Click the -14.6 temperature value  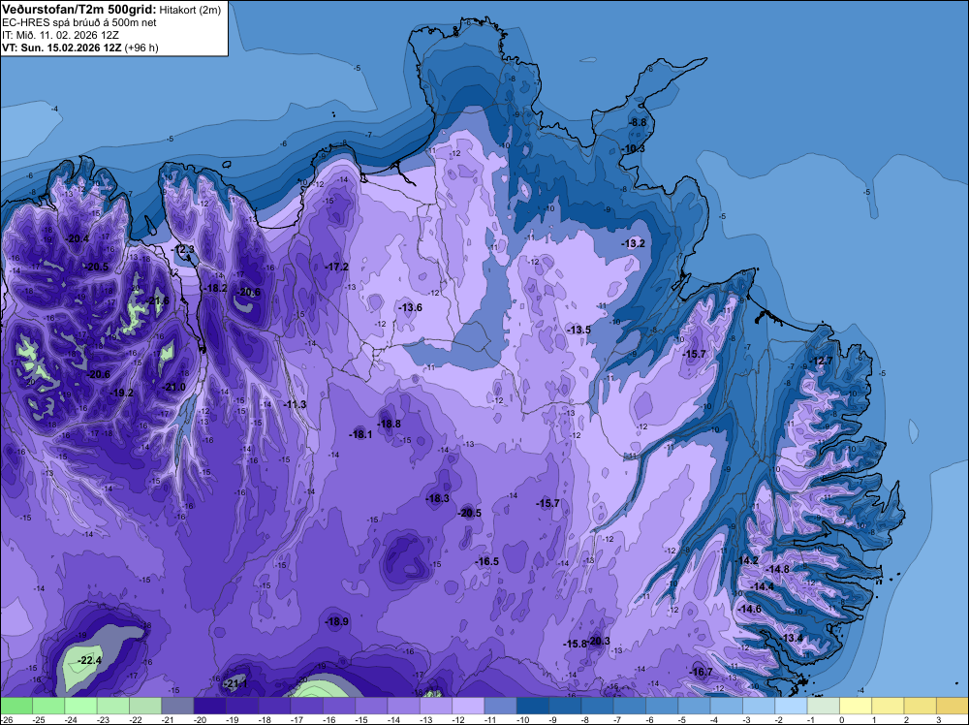click(x=750, y=609)
